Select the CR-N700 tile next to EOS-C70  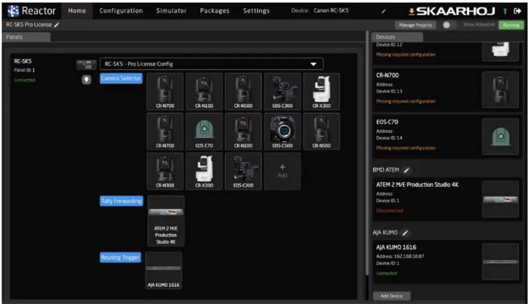[165, 131]
